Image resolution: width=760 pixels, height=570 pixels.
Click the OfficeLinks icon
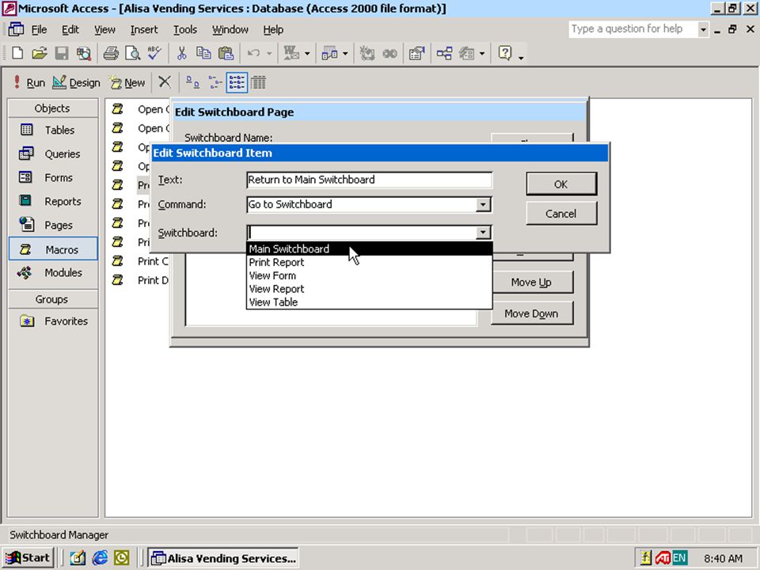pyautogui.click(x=291, y=53)
